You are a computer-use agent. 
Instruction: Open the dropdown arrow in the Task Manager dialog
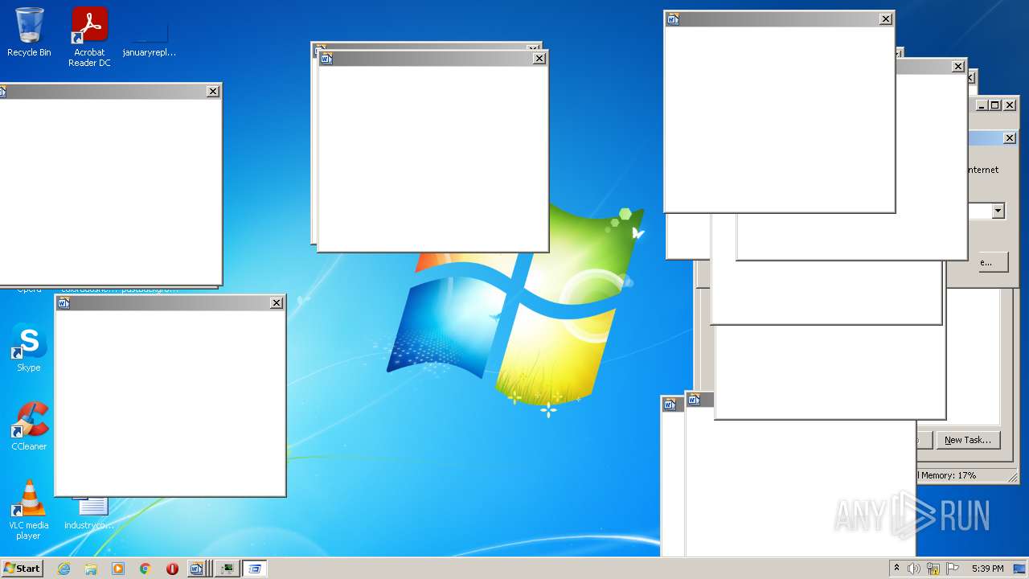point(998,211)
